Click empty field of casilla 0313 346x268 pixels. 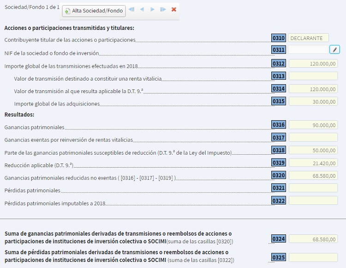click(313, 76)
